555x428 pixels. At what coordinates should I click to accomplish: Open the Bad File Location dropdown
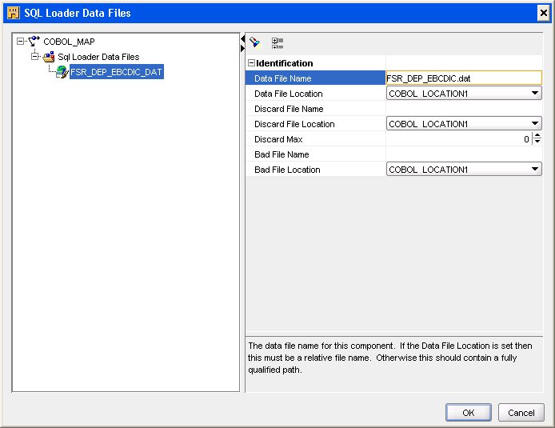[534, 170]
